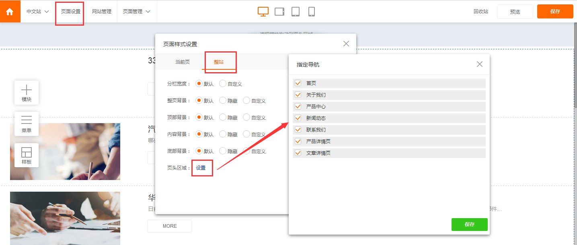This screenshot has height=245, width=577.
Task: Expand the 中文站 language dropdown
Action: tap(38, 12)
